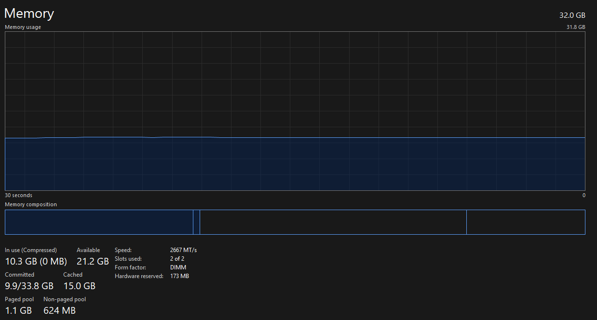Image resolution: width=597 pixels, height=320 pixels.
Task: Click the Slots used: label
Action: [128, 259]
